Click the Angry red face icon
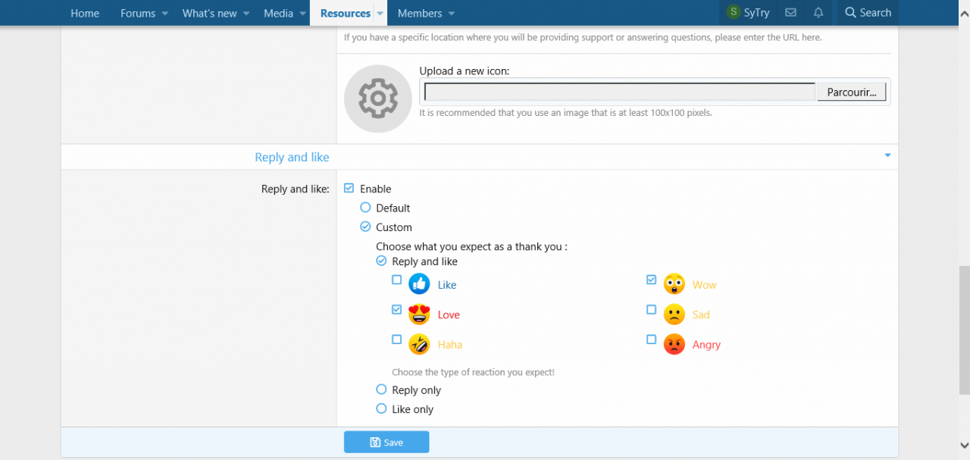Viewport: 970px width, 460px height. 674,344
